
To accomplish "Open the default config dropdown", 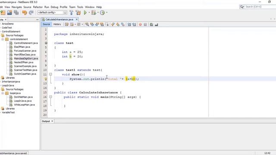I will [65, 12].
